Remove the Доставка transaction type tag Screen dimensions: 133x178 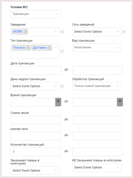(x=49, y=48)
